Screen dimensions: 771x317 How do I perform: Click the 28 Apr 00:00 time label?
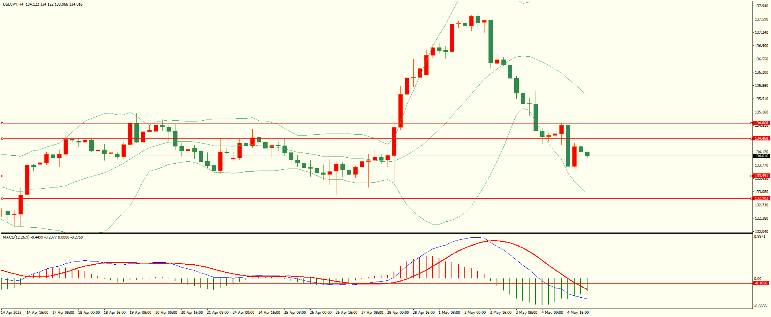(398, 313)
